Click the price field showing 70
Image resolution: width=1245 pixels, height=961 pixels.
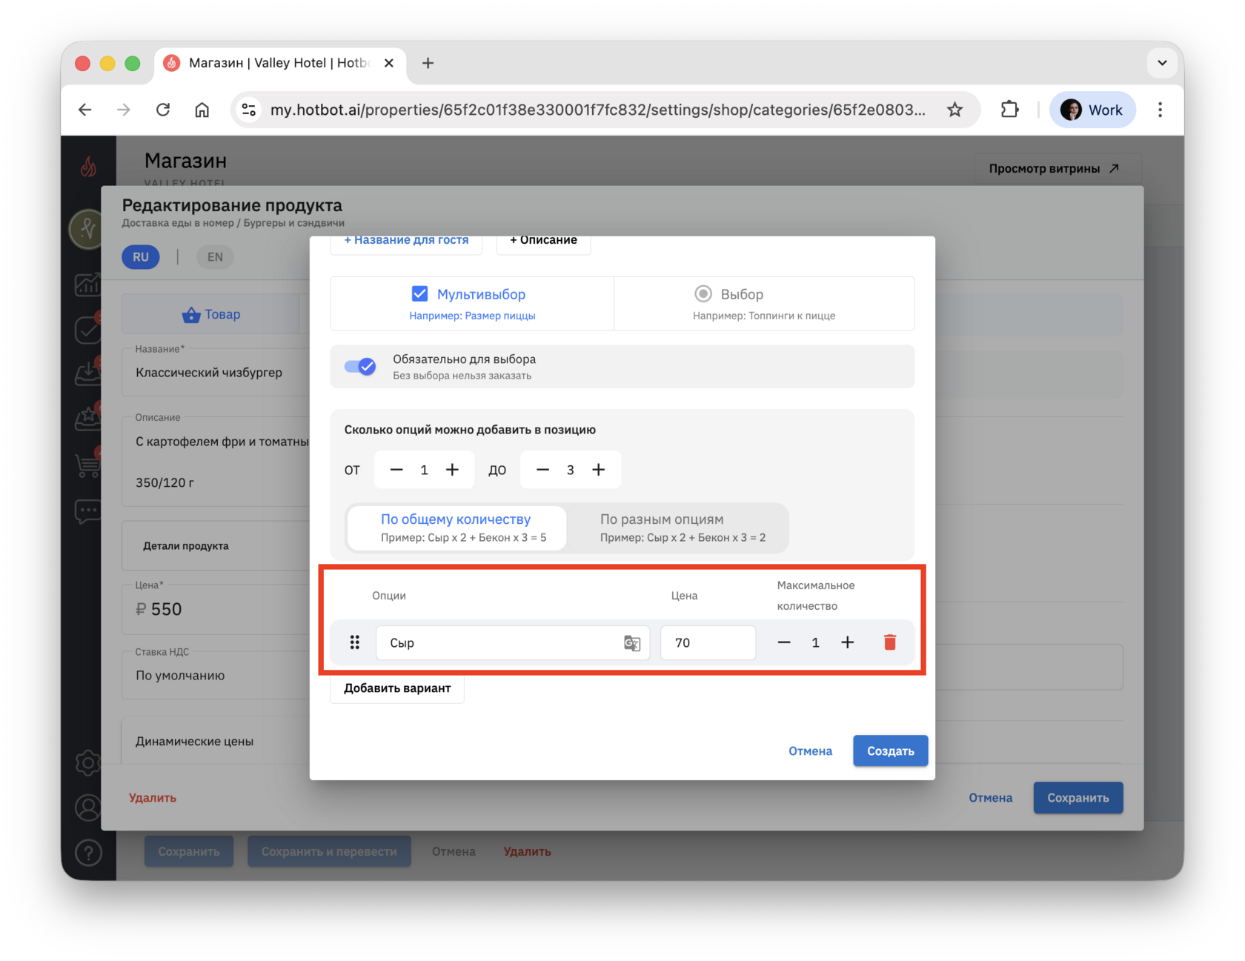click(x=708, y=642)
